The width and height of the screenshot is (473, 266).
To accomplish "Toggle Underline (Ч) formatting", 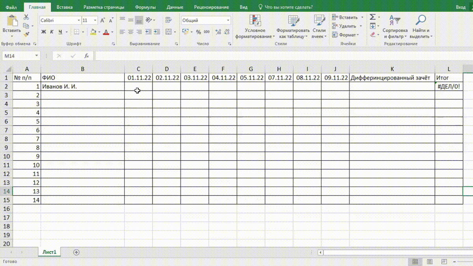I will 60,32.
